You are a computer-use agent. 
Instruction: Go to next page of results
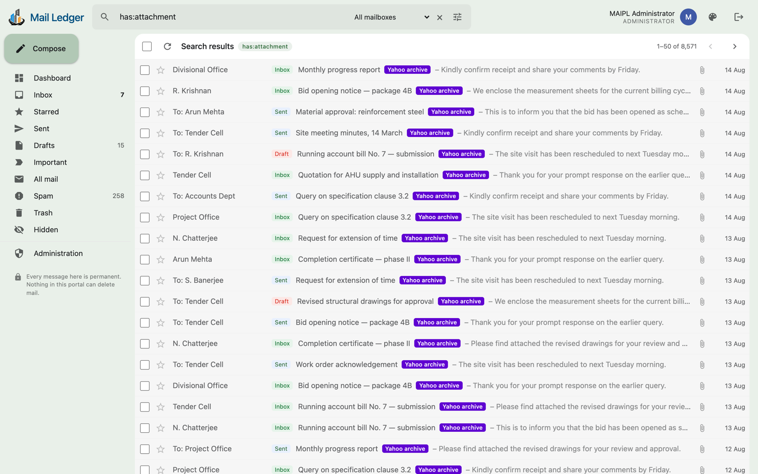pyautogui.click(x=735, y=46)
